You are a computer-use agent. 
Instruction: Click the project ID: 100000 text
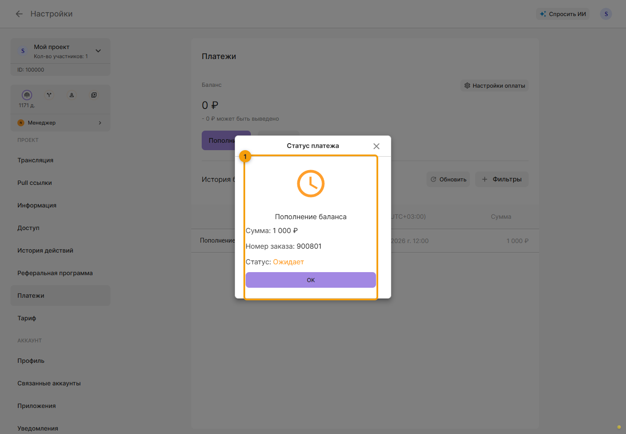31,70
